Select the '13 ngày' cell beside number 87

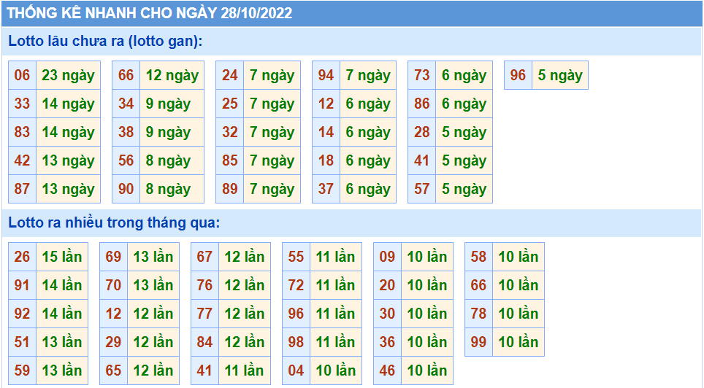point(68,189)
